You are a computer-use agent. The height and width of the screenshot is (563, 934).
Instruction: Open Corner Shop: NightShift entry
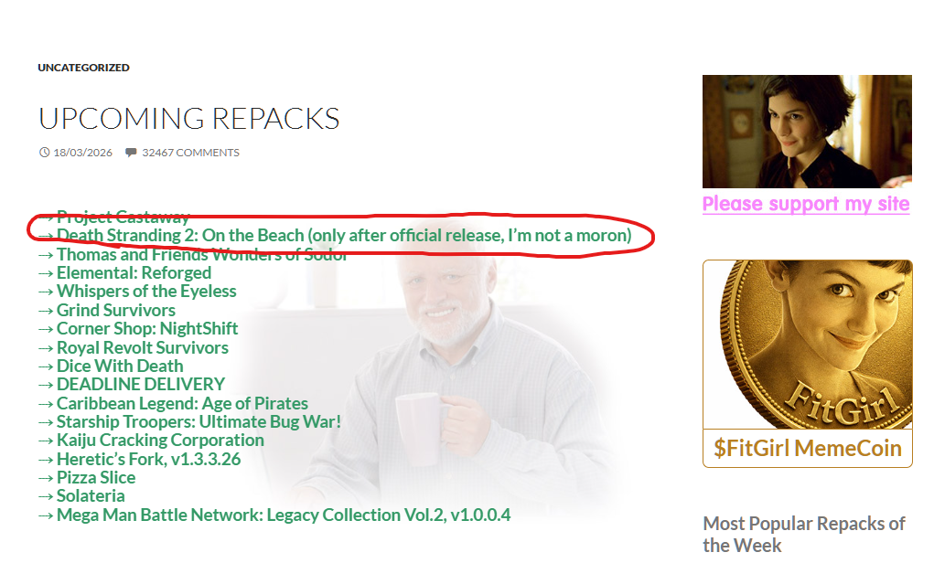coord(147,328)
